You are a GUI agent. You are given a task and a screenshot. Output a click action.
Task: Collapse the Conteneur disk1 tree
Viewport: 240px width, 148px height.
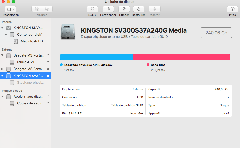pyautogui.click(x=6, y=34)
